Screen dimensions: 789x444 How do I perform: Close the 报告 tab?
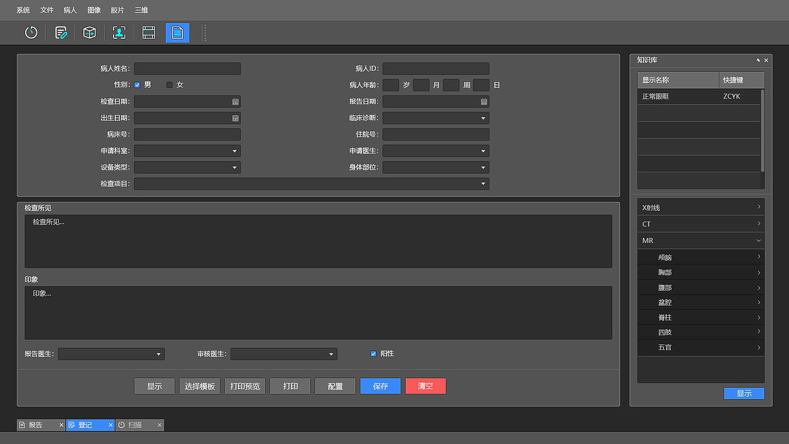(61, 425)
